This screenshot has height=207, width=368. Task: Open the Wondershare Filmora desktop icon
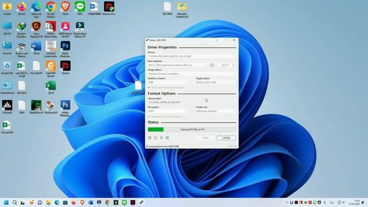coord(80,29)
